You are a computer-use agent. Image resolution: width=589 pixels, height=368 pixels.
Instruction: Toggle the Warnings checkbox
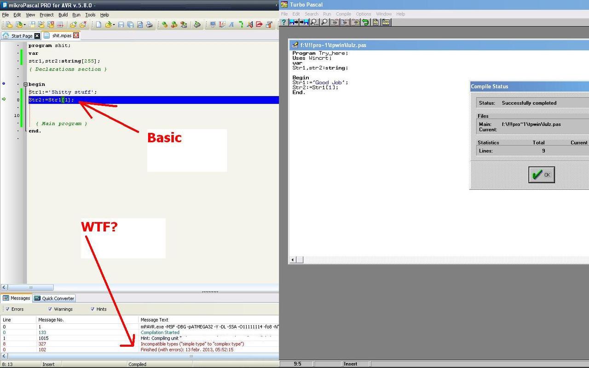coord(50,309)
